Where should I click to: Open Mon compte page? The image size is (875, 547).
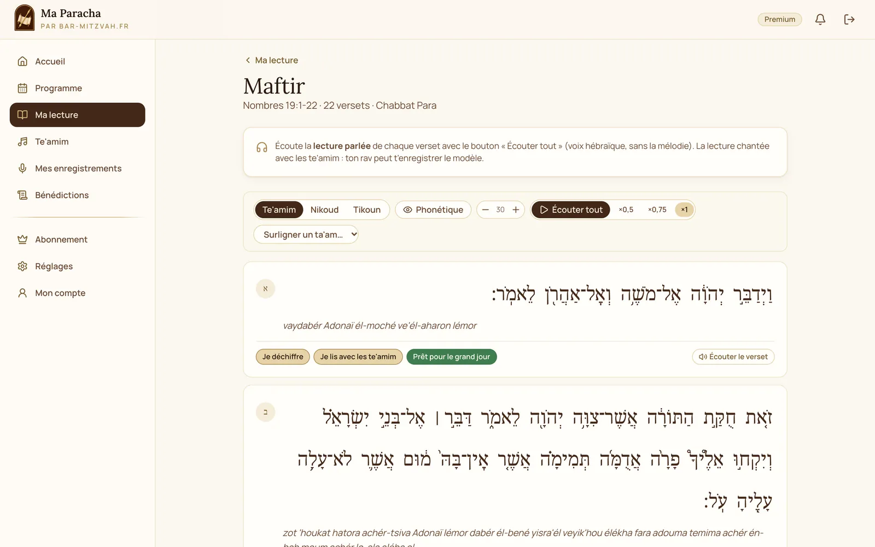(x=77, y=293)
